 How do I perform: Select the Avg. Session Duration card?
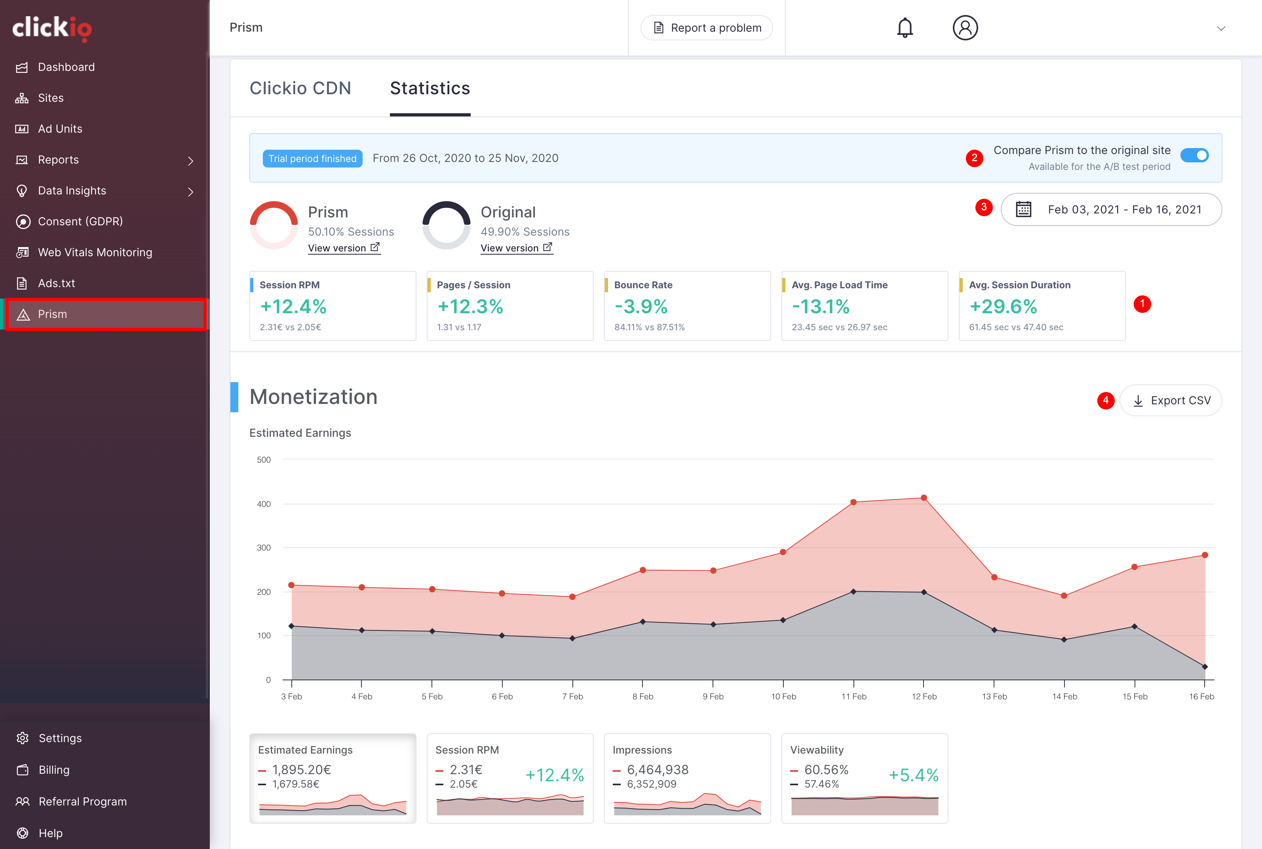click(1042, 306)
